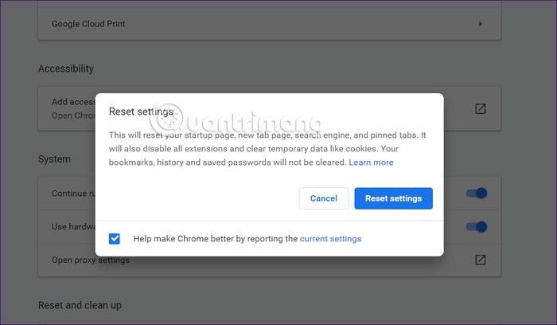Viewport: 557px width, 325px height.
Task: Expand Google Cloud Print using its arrow
Action: (481, 24)
